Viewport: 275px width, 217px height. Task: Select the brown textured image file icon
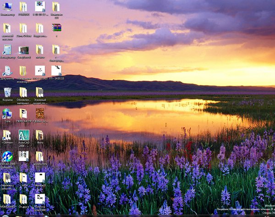[40, 113]
